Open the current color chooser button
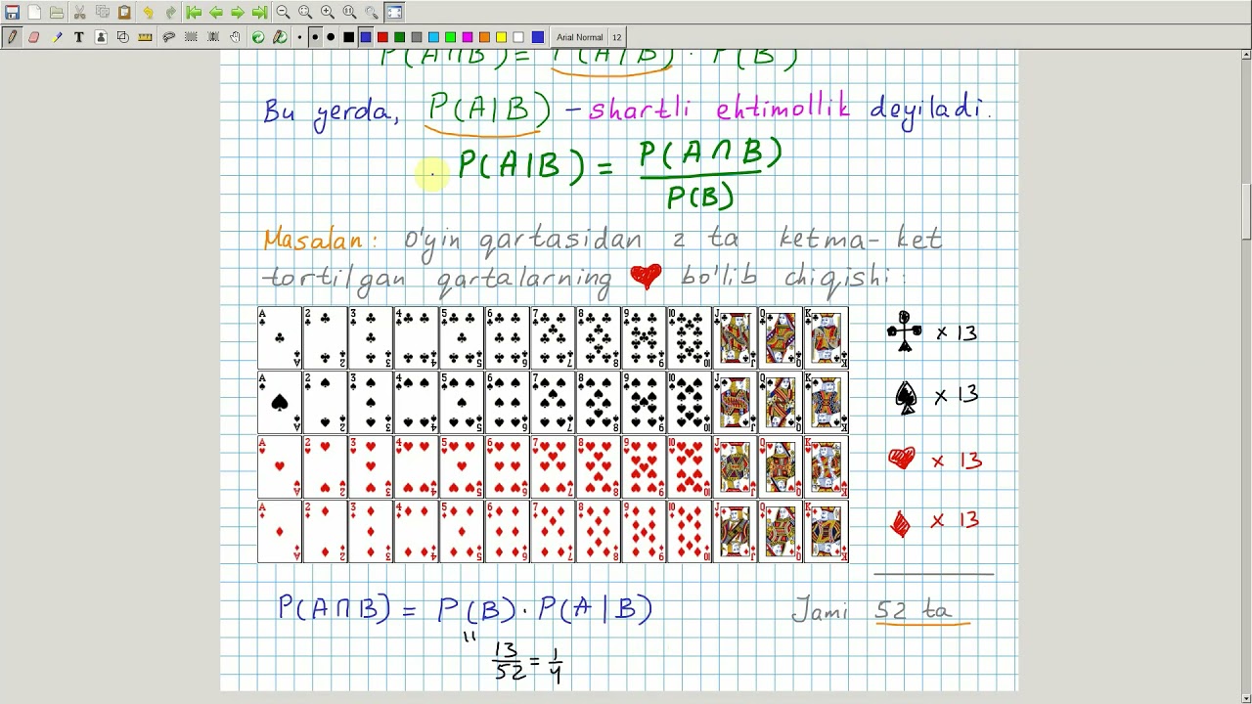The width and height of the screenshot is (1252, 704). [x=538, y=37]
